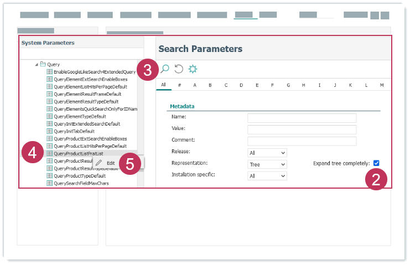This screenshot has height=265, width=410.
Task: Toggle the Expand tree completely checkbox
Action: (x=376, y=163)
